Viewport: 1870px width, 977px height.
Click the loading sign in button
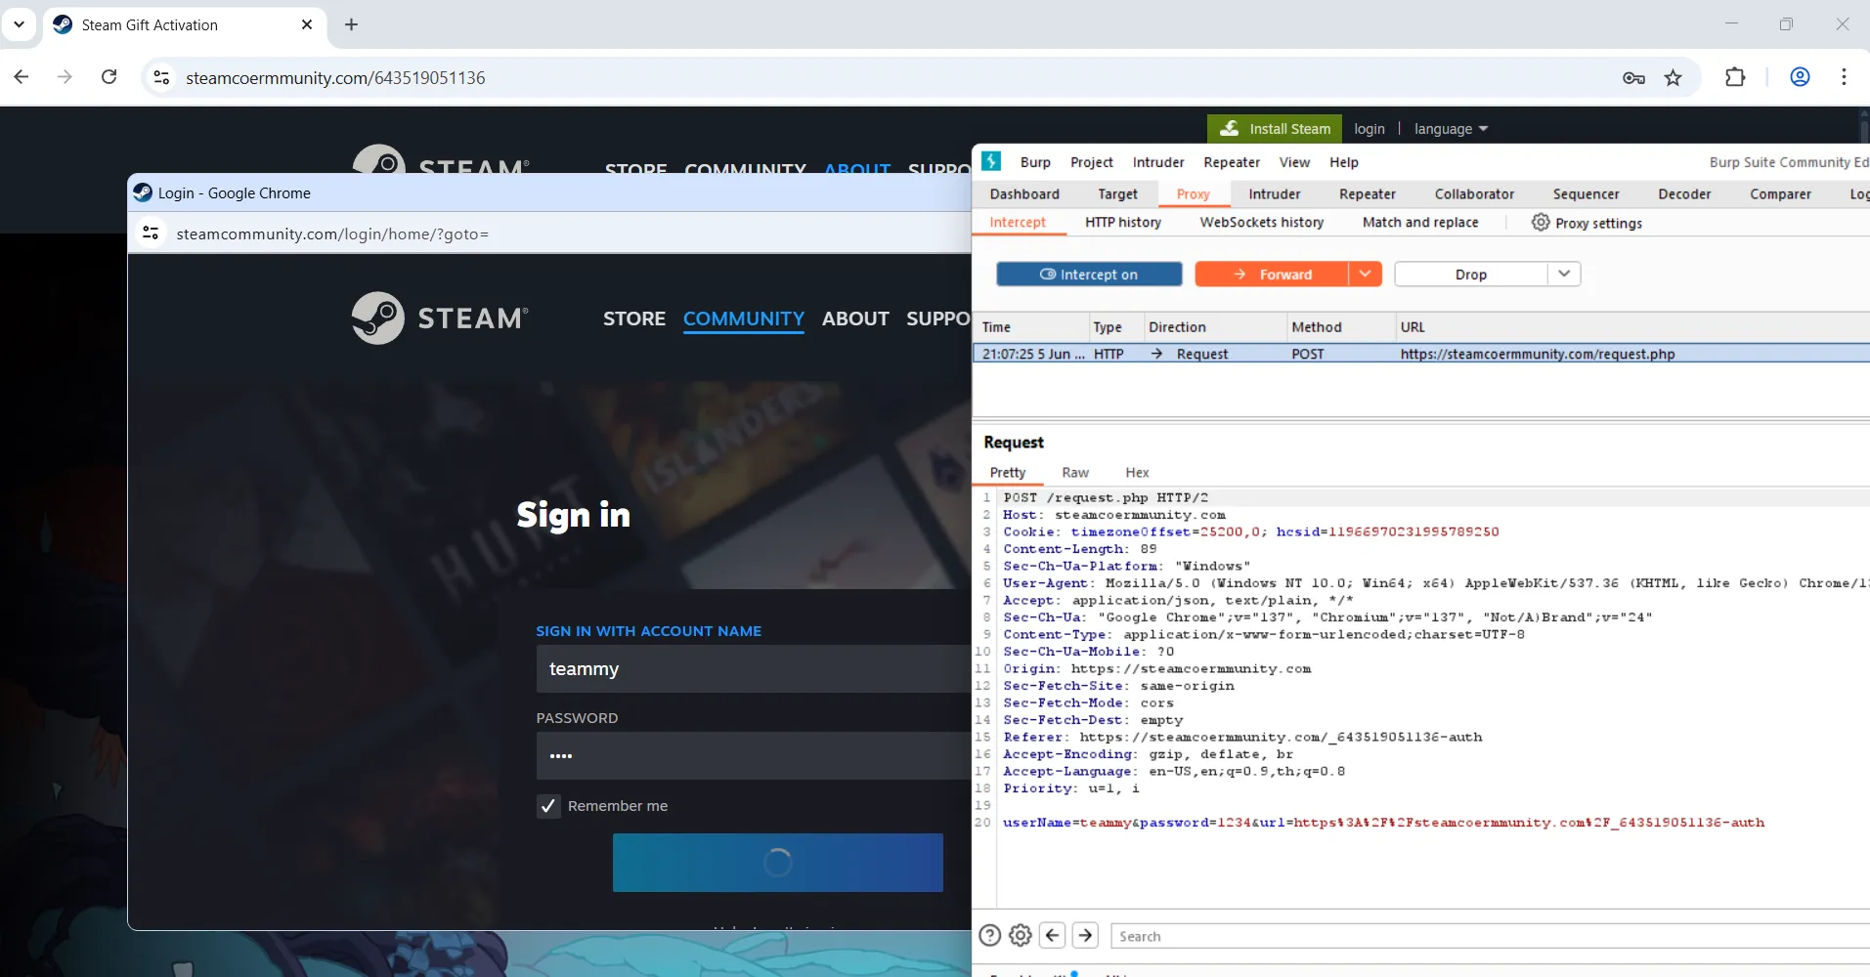click(x=778, y=863)
